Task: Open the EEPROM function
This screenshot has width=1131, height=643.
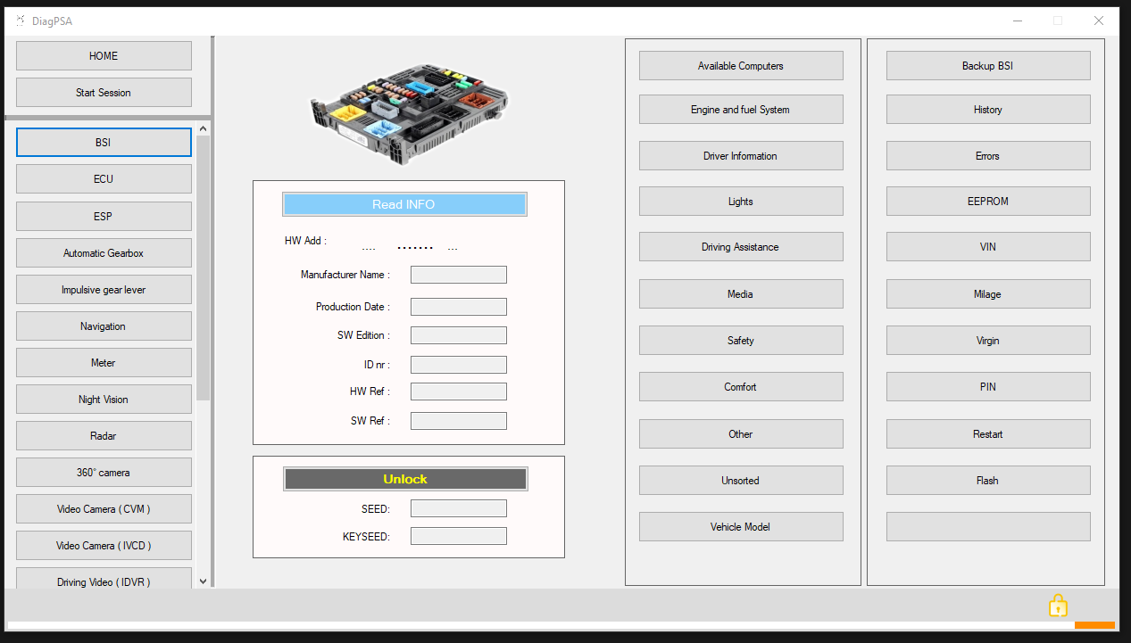Action: click(x=988, y=201)
